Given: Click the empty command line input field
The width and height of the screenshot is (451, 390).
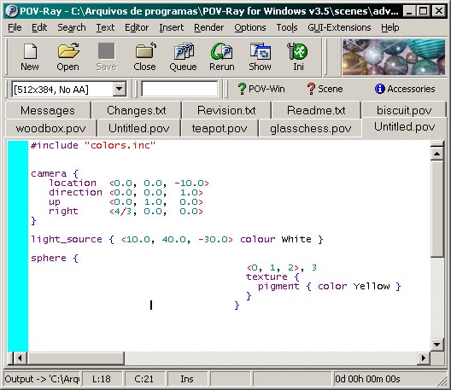Looking at the screenshot, I should pos(179,89).
